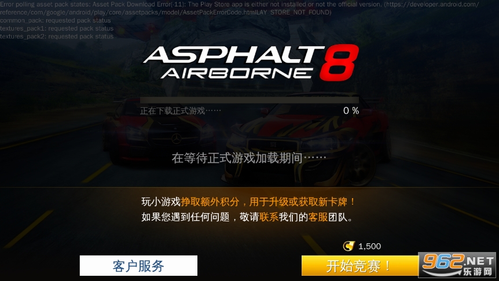The height and width of the screenshot is (281, 499).
Task: Click the textures_pack2 status log line
Action: tap(57, 37)
